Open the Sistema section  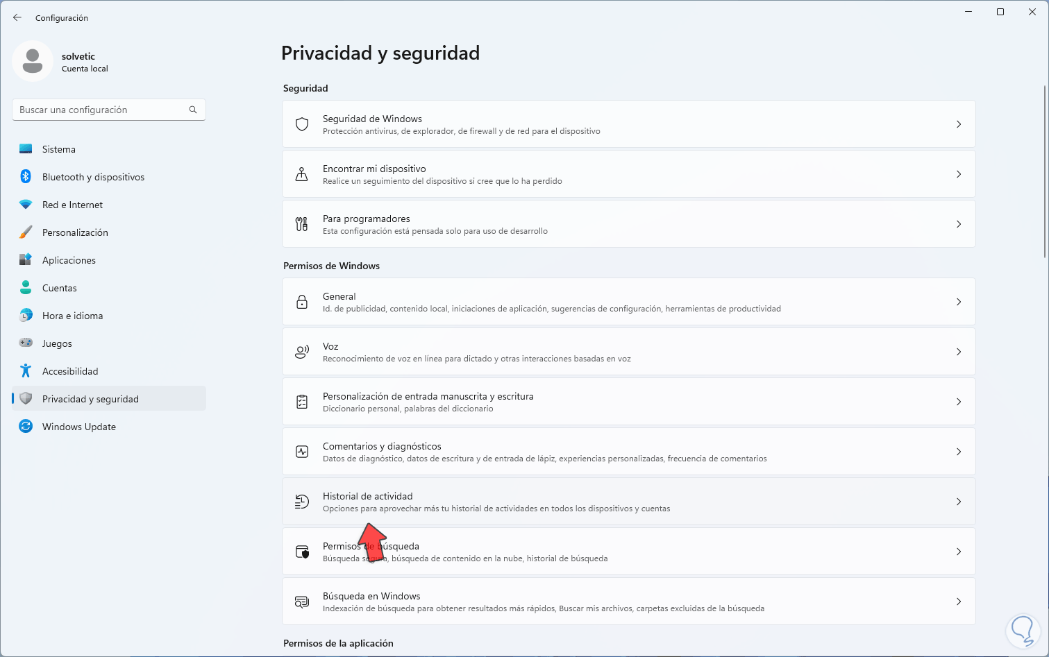point(59,149)
